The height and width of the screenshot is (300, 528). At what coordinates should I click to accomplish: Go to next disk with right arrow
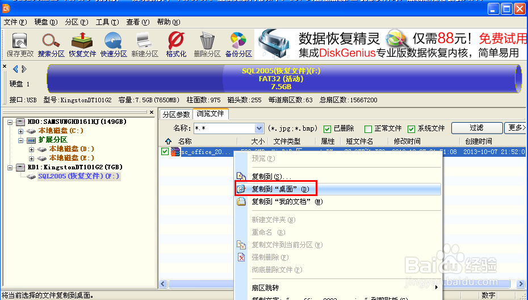point(24,69)
